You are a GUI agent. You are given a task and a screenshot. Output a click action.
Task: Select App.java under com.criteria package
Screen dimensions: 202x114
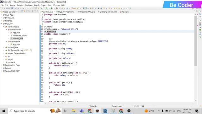(16, 44)
